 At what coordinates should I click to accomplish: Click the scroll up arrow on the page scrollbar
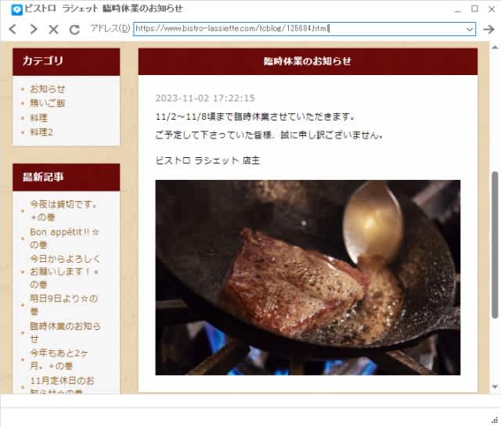click(x=495, y=48)
